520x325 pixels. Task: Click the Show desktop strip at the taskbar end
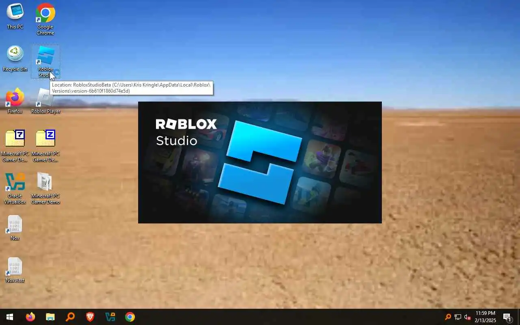pyautogui.click(x=519, y=317)
